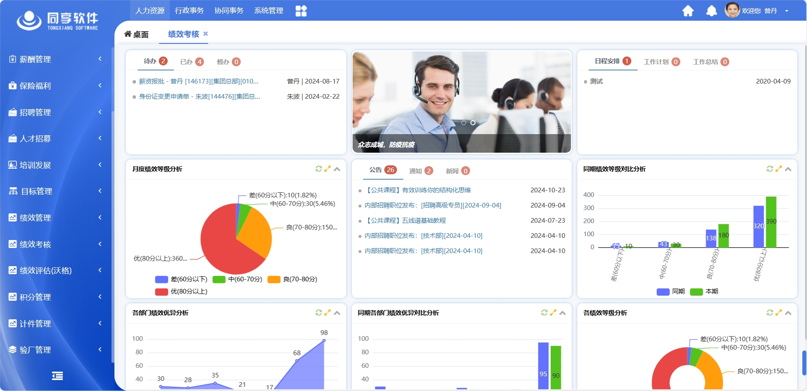Collapse the 各绩效等级分析 panel
807x391 pixels.
[x=788, y=313]
